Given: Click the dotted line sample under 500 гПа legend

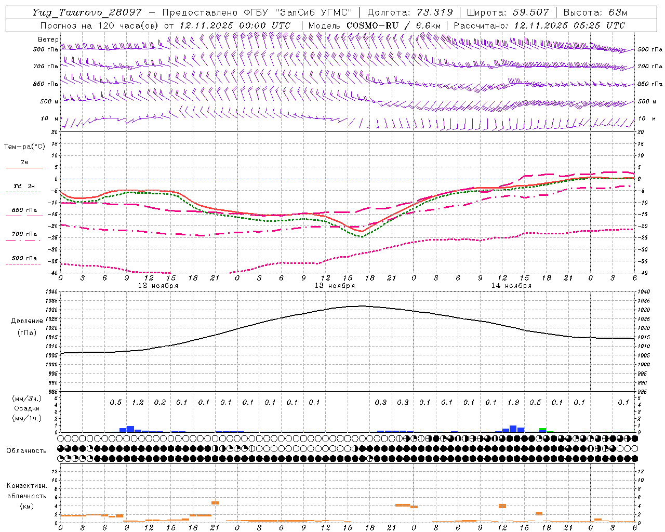Looking at the screenshot, I should coord(23,264).
